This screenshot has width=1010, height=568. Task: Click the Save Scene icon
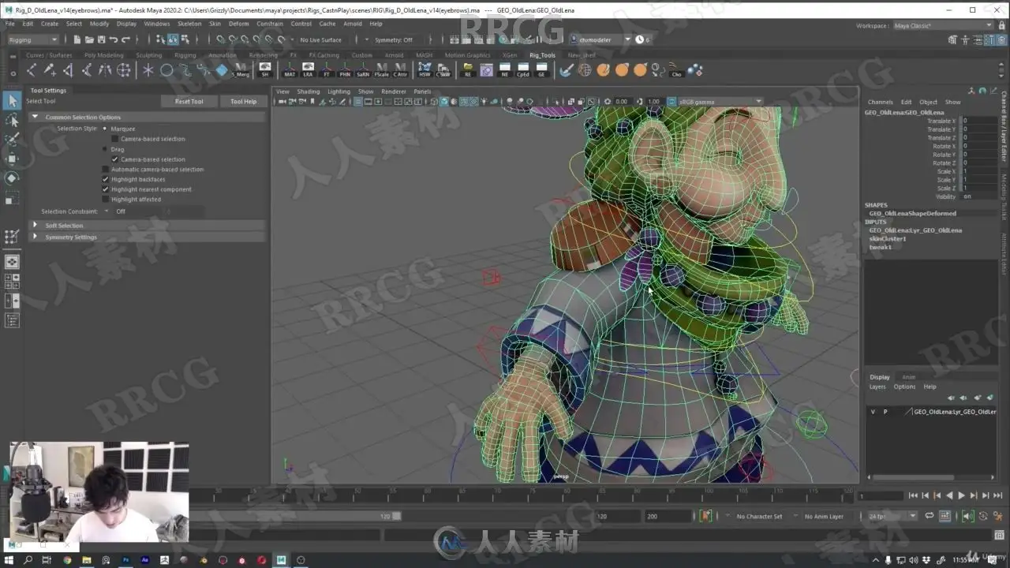[x=99, y=39]
